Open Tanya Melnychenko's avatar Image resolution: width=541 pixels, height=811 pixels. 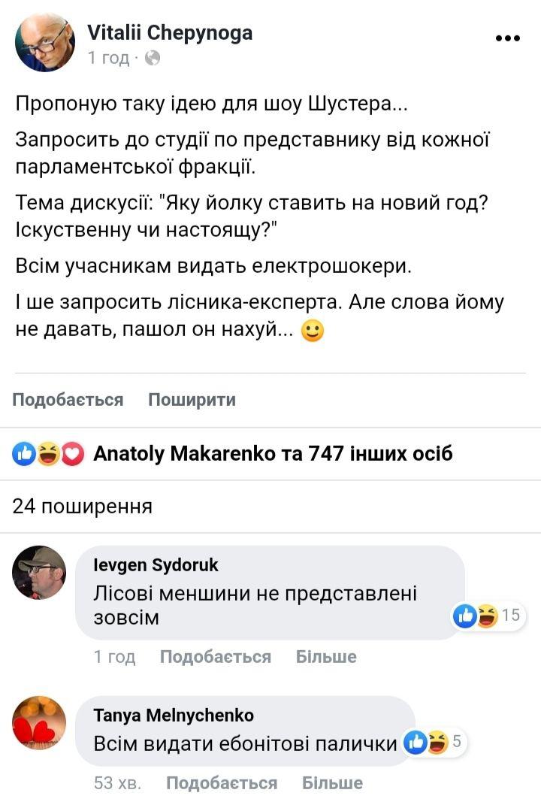pos(39,722)
